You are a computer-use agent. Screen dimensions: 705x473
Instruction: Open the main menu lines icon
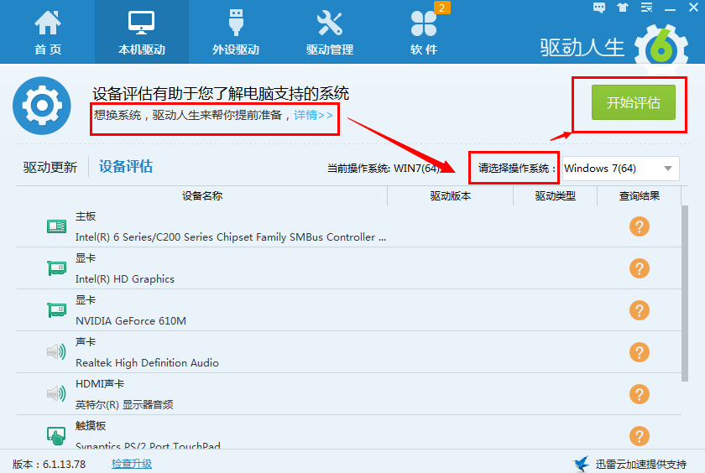(x=646, y=8)
